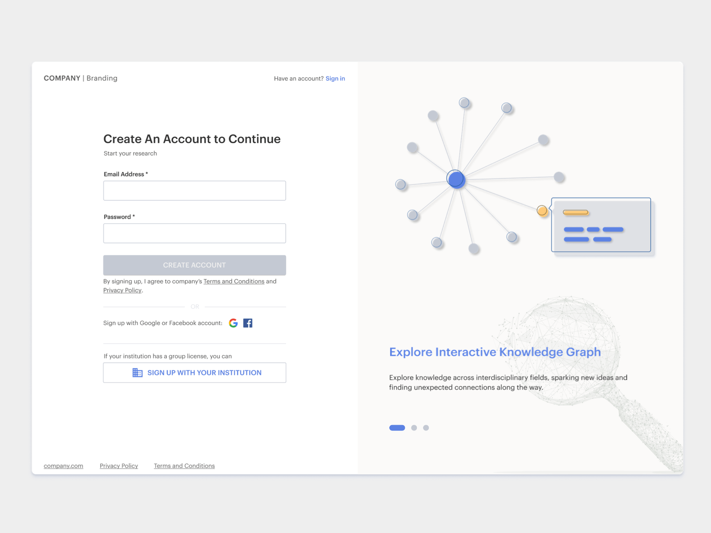The image size is (711, 533).
Task: Sign up with Facebook account
Action: coord(248,323)
